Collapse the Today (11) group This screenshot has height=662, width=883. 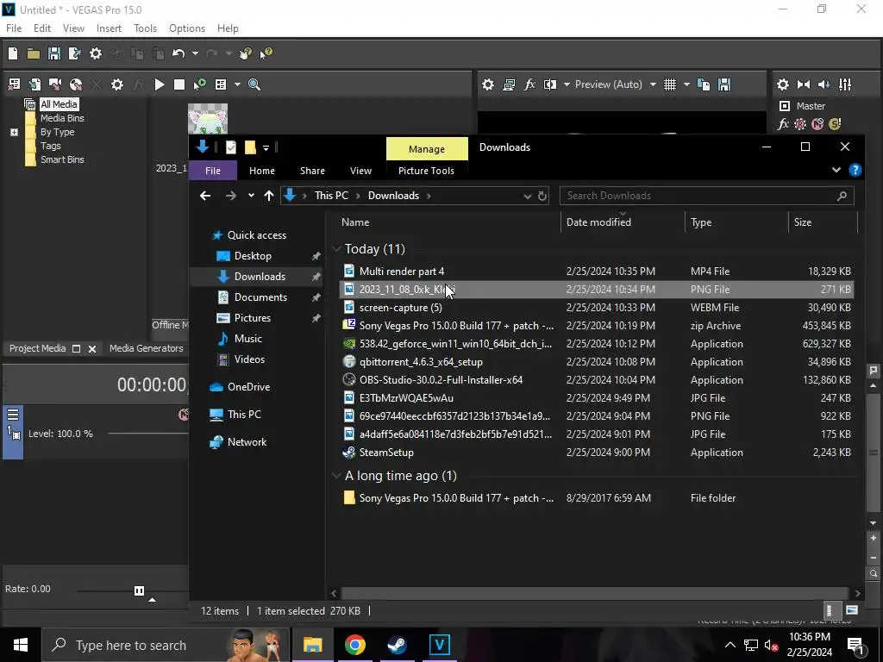[337, 249]
